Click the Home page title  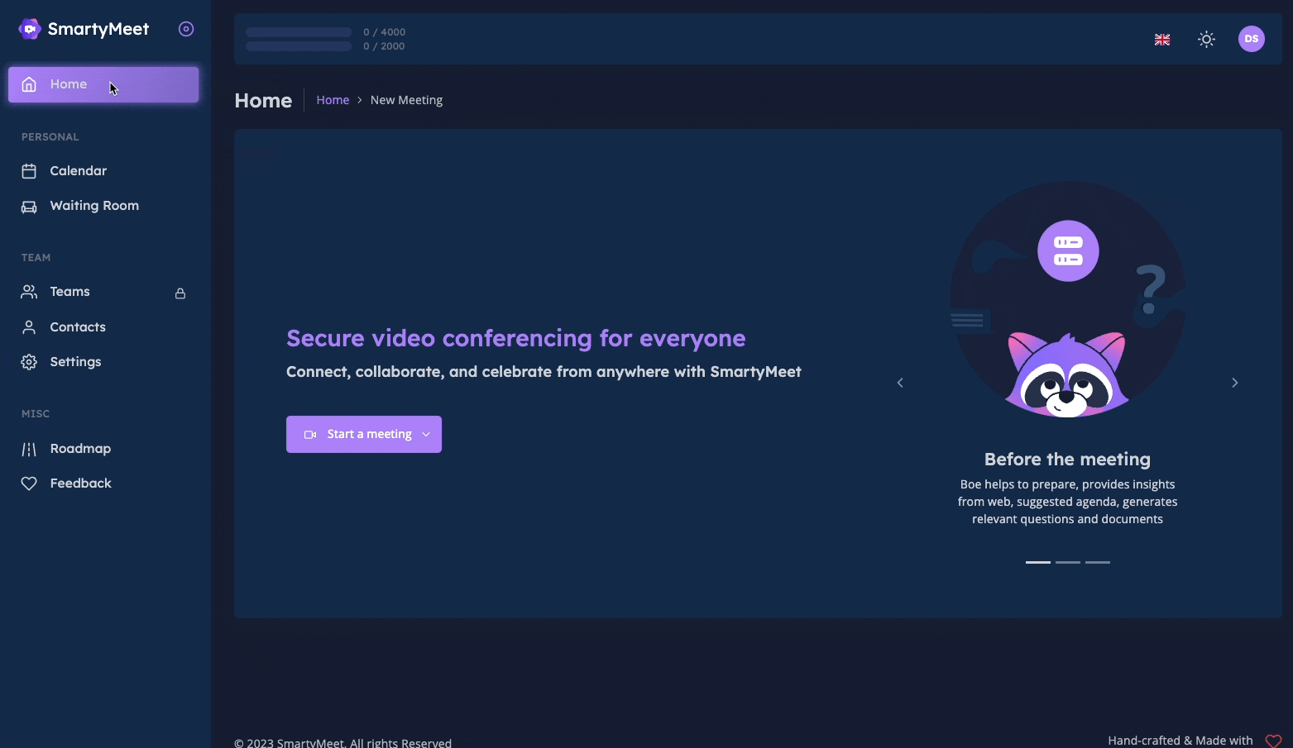263,101
